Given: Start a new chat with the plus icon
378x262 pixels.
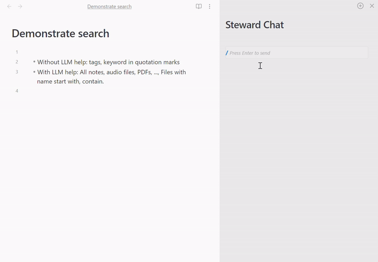Looking at the screenshot, I should click(360, 6).
